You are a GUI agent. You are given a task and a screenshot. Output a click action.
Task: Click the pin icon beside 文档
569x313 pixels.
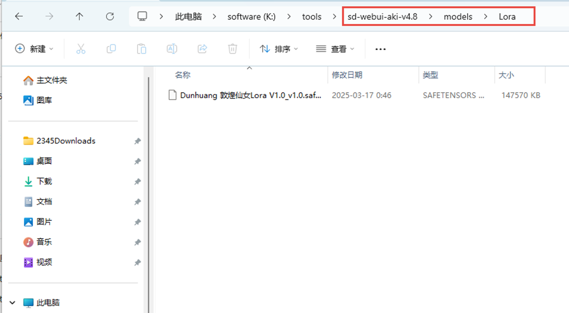tap(138, 201)
